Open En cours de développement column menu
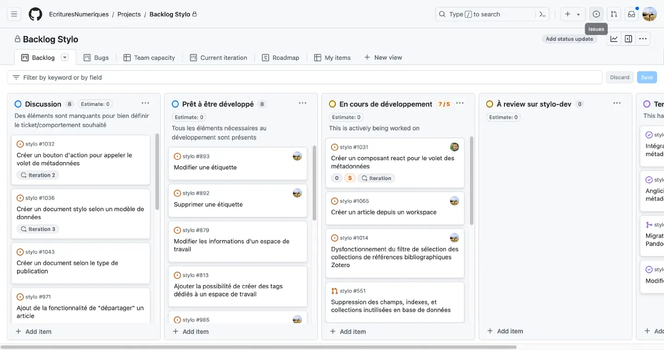The width and height of the screenshot is (664, 350). (x=460, y=103)
